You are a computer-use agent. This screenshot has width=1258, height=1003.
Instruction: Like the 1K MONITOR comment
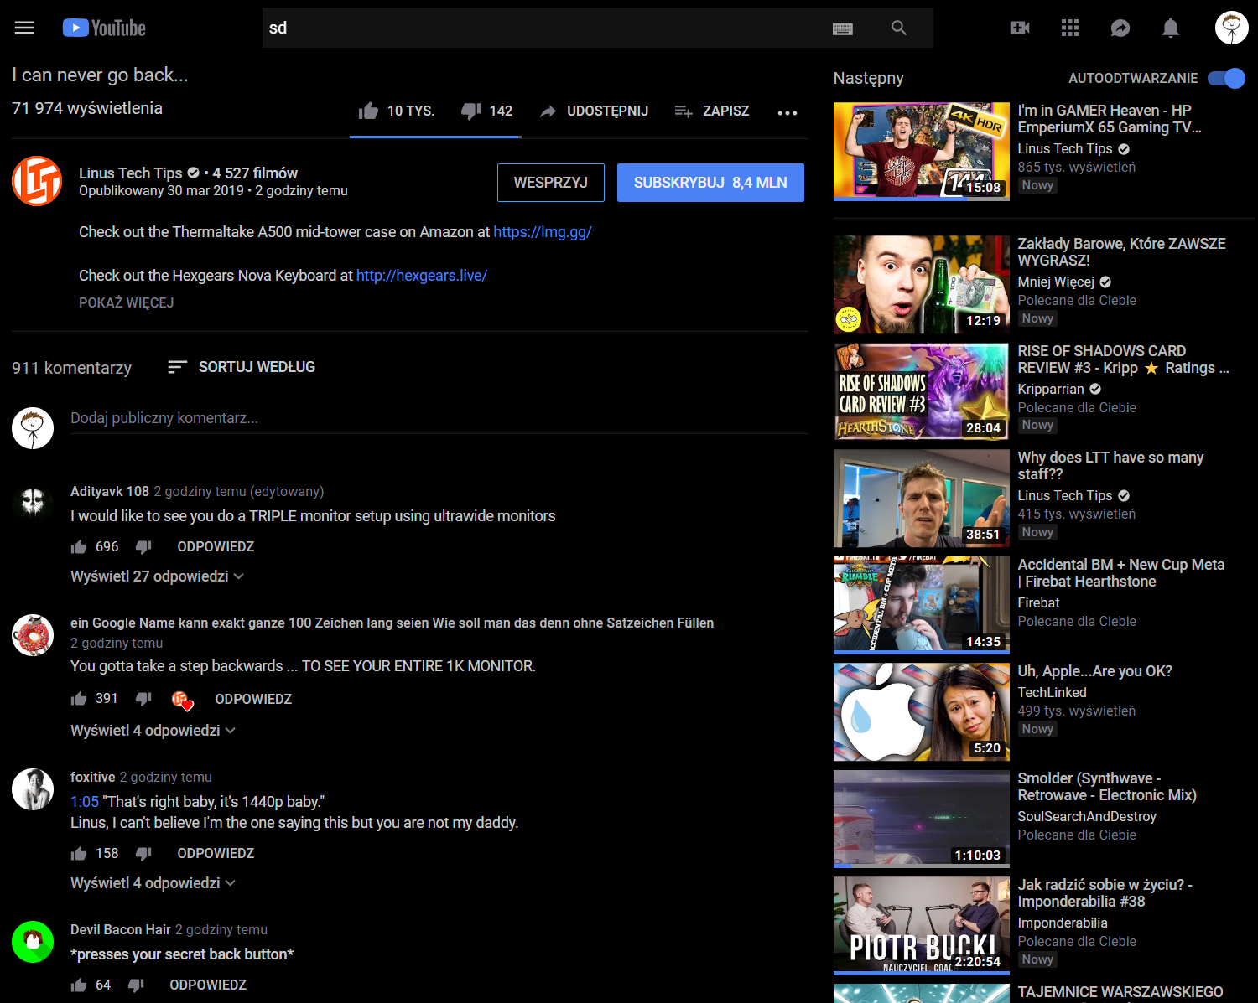(79, 699)
